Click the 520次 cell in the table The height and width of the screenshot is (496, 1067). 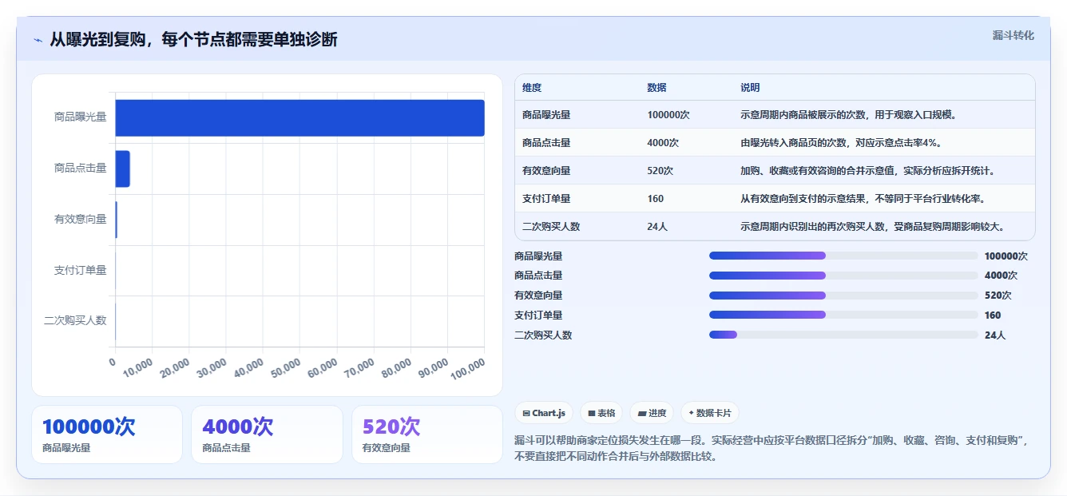660,171
